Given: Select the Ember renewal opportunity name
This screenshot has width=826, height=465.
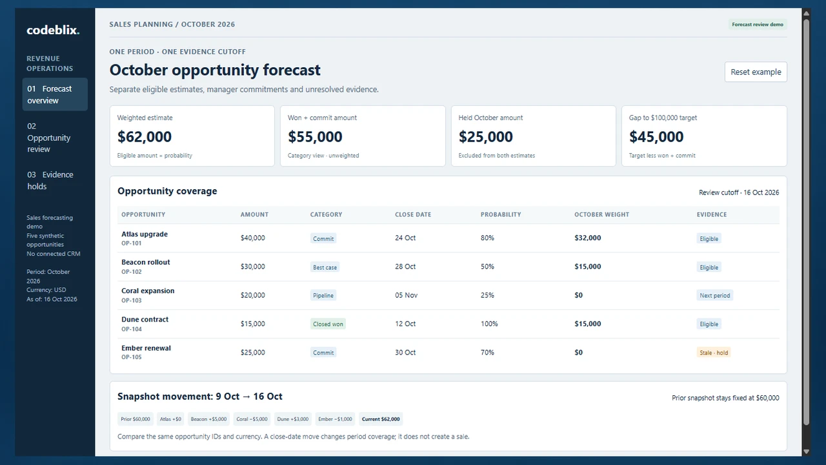Looking at the screenshot, I should point(146,348).
